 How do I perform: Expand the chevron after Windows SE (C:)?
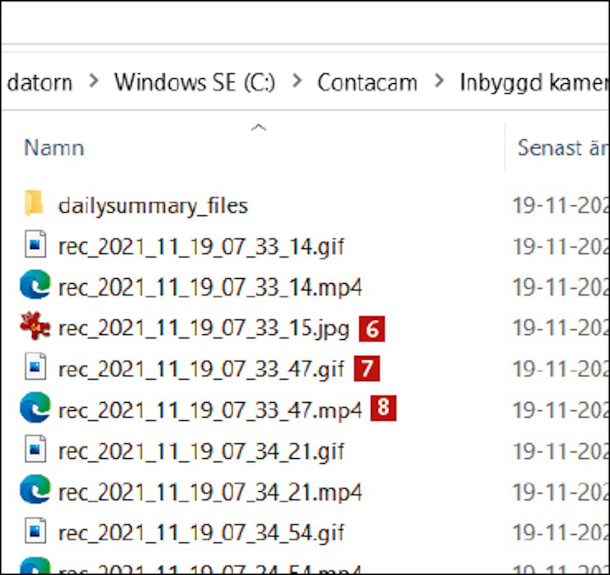(x=297, y=81)
